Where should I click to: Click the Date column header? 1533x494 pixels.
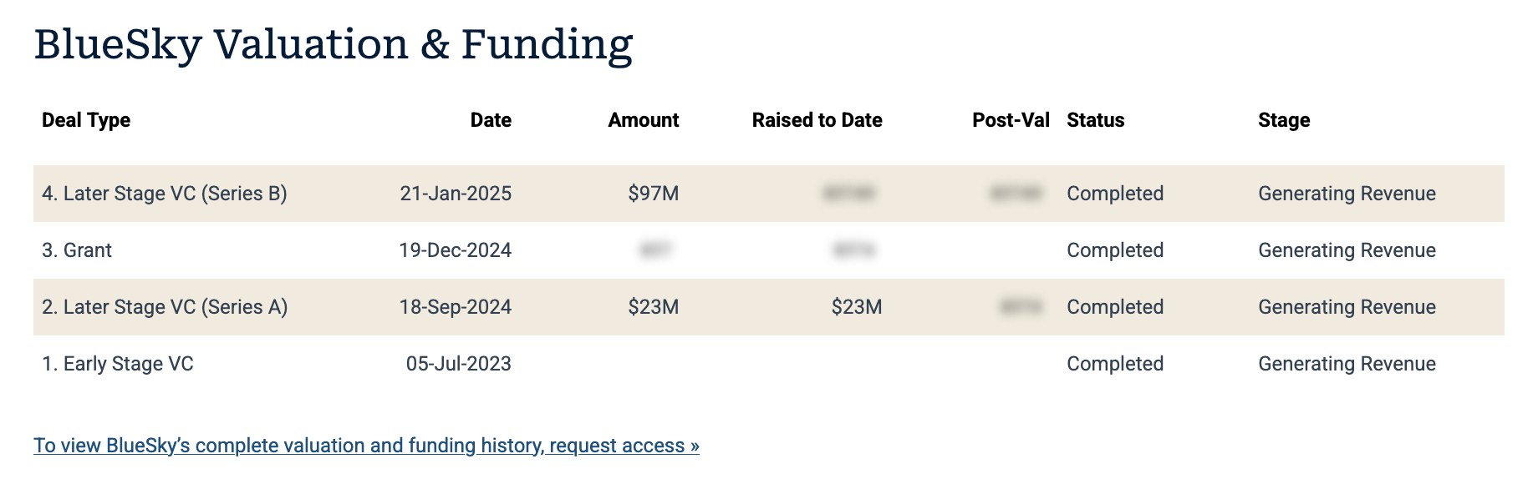[x=491, y=120]
